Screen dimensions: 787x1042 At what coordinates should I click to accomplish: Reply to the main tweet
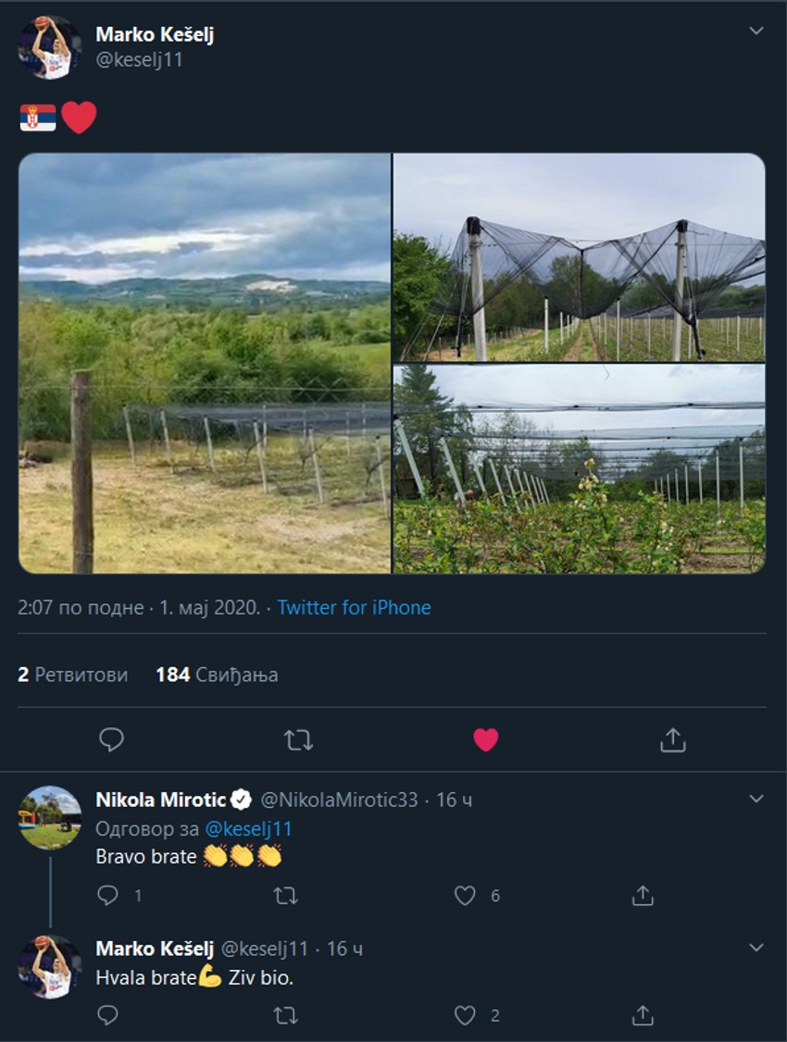(x=111, y=739)
